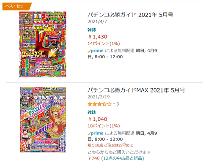
Task: Click the ￥740 used price
Action: [x=93, y=158]
